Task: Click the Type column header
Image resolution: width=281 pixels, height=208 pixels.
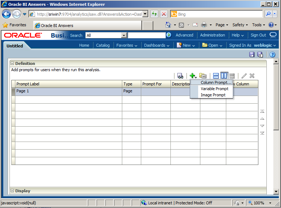Action: click(131, 84)
